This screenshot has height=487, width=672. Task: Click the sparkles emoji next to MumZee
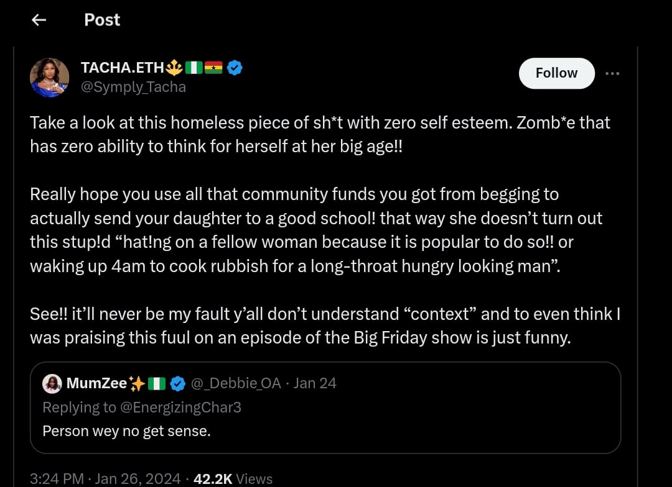click(x=137, y=384)
